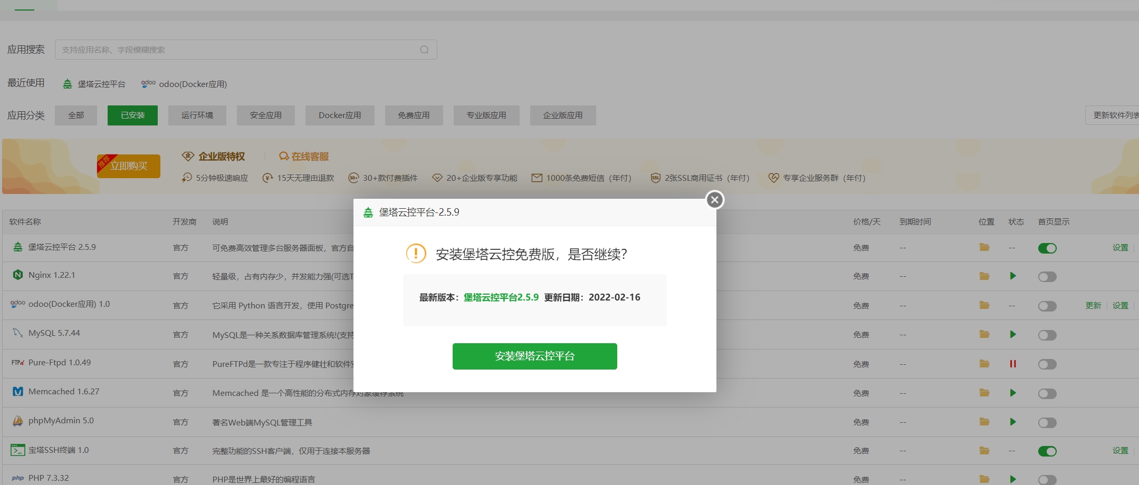Open recently used odoo(Docker应用)
Screen dimensions: 1139x485
(x=184, y=84)
